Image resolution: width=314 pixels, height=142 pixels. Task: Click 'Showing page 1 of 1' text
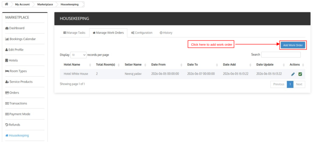pyautogui.click(x=72, y=84)
